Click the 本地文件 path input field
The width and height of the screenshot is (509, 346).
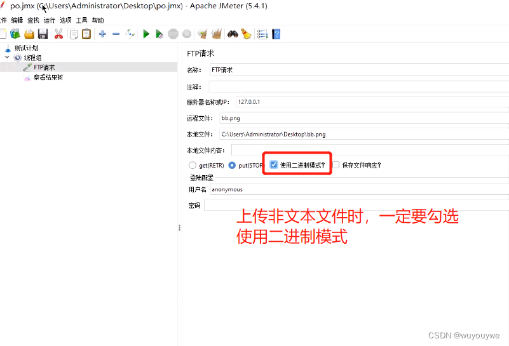[364, 134]
